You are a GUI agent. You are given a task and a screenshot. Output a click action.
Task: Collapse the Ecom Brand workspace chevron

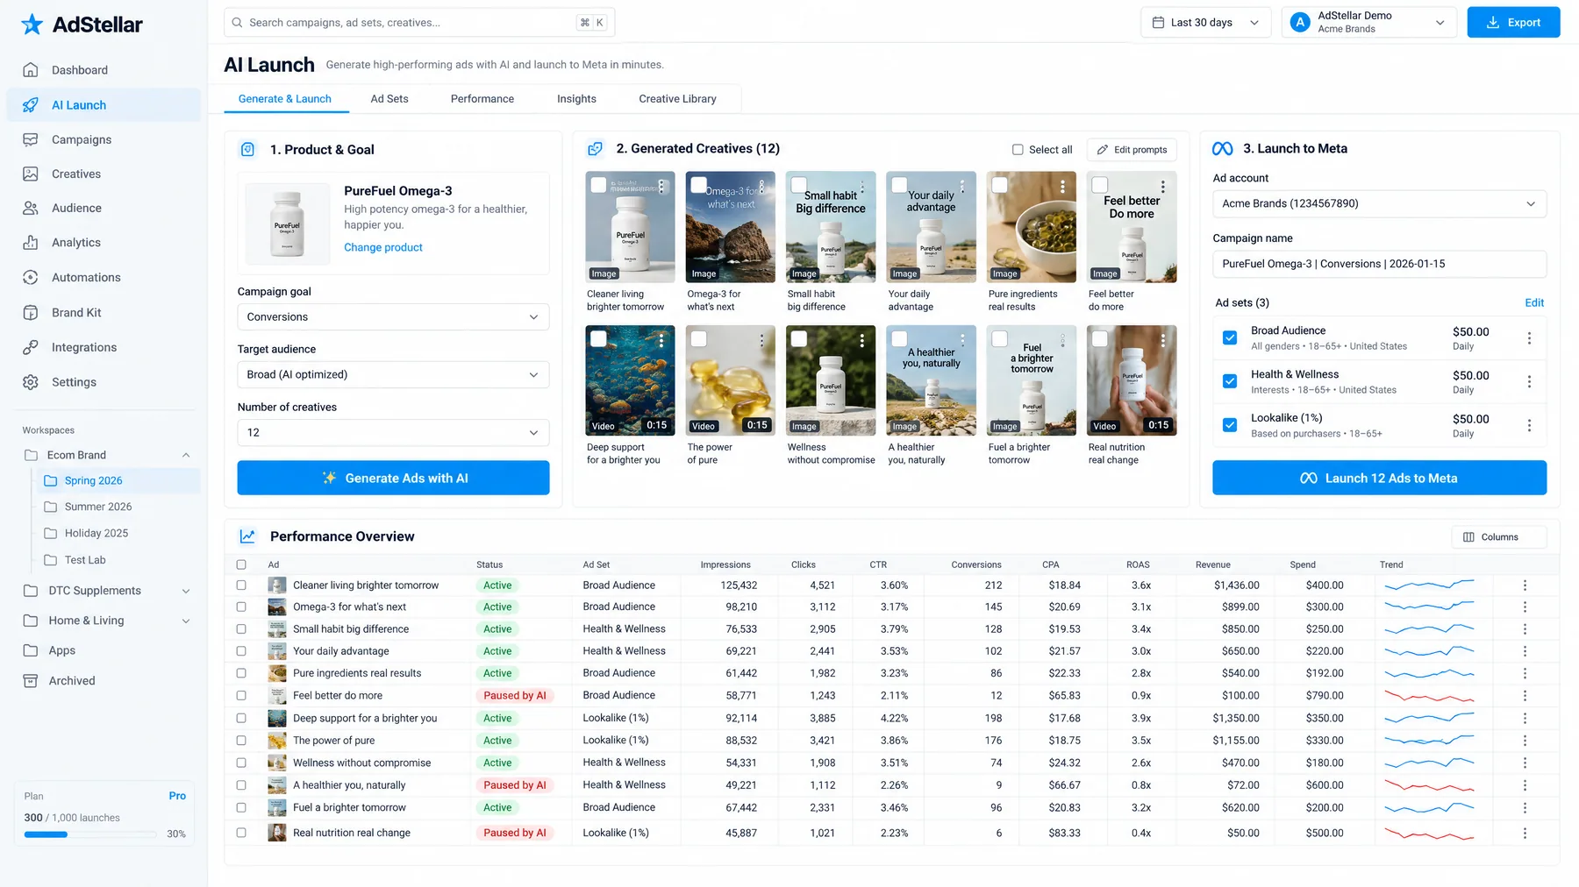click(186, 456)
